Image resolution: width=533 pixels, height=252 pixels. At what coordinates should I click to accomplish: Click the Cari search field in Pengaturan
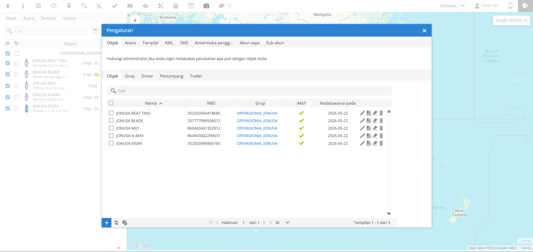[249, 91]
